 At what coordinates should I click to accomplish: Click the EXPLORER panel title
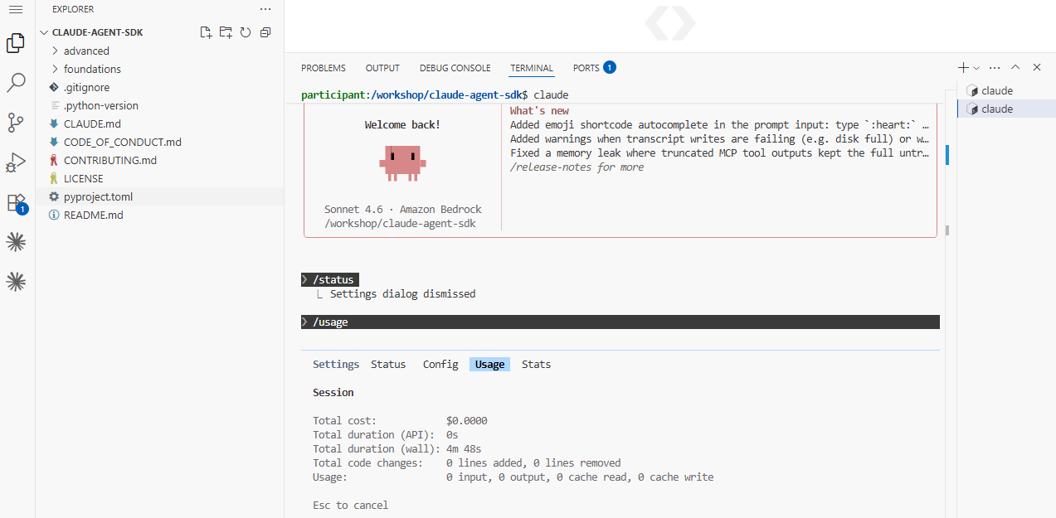[x=73, y=9]
